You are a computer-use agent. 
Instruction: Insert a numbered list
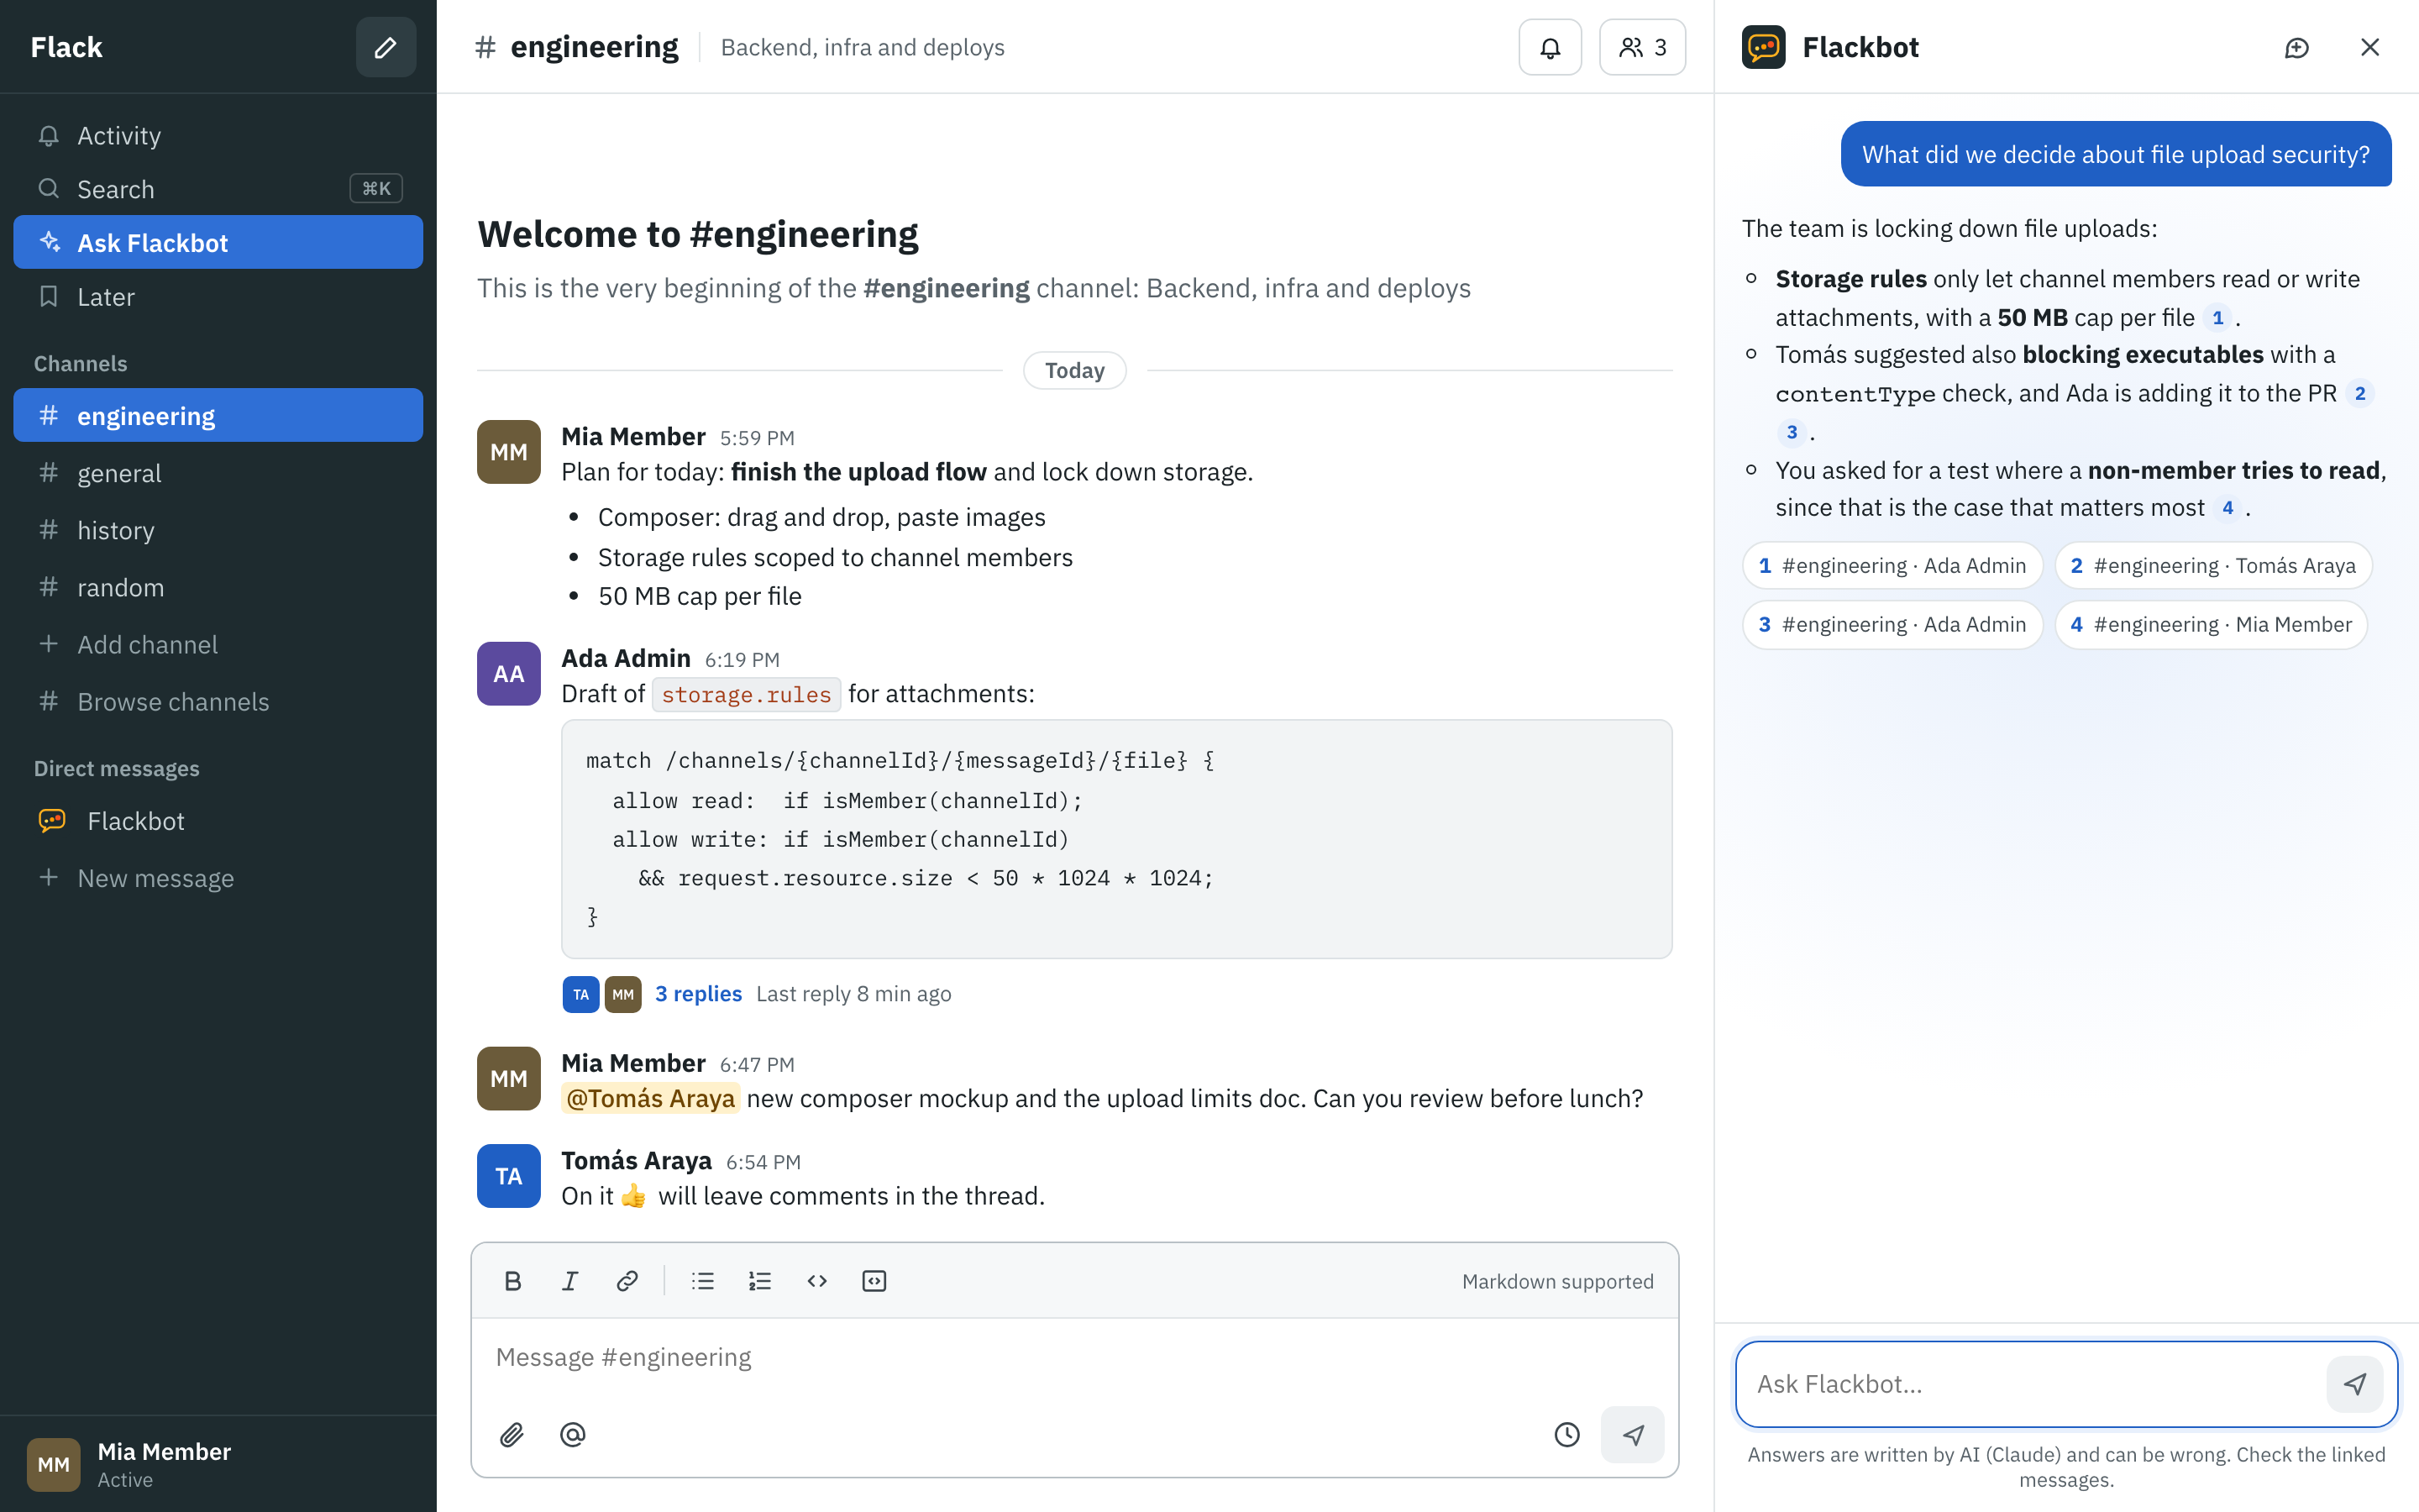[759, 1281]
